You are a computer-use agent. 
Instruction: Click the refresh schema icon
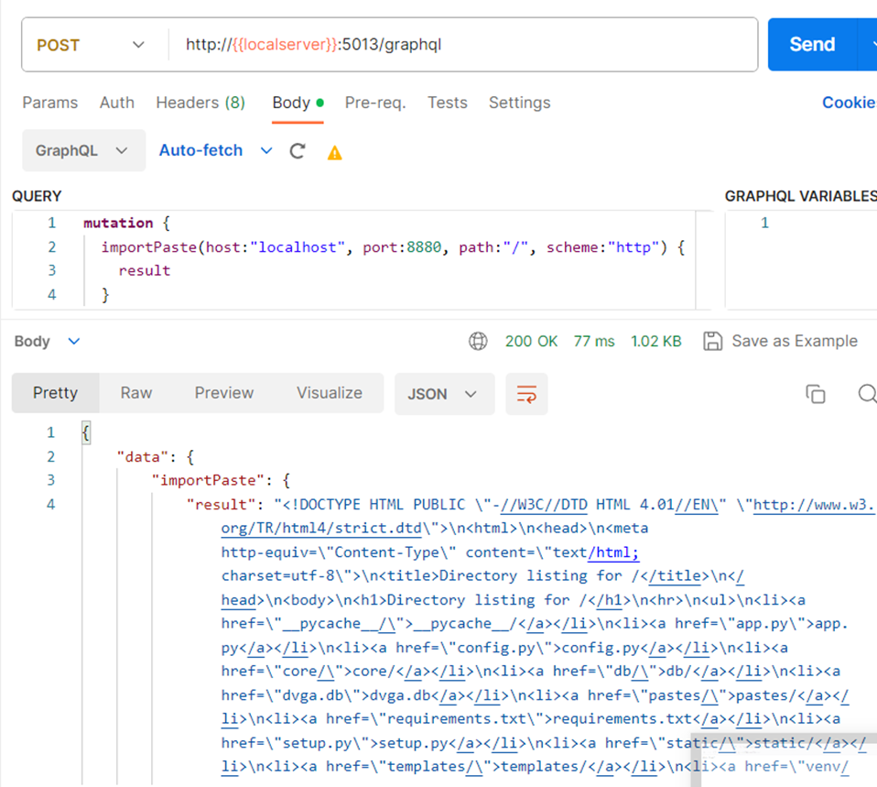click(298, 151)
